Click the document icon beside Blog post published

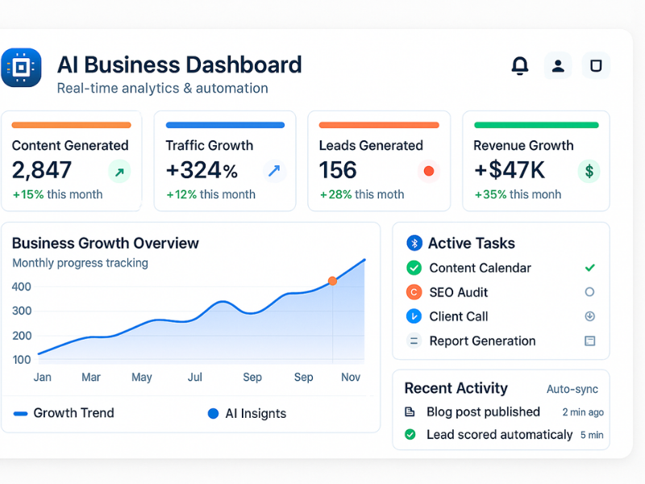point(410,411)
